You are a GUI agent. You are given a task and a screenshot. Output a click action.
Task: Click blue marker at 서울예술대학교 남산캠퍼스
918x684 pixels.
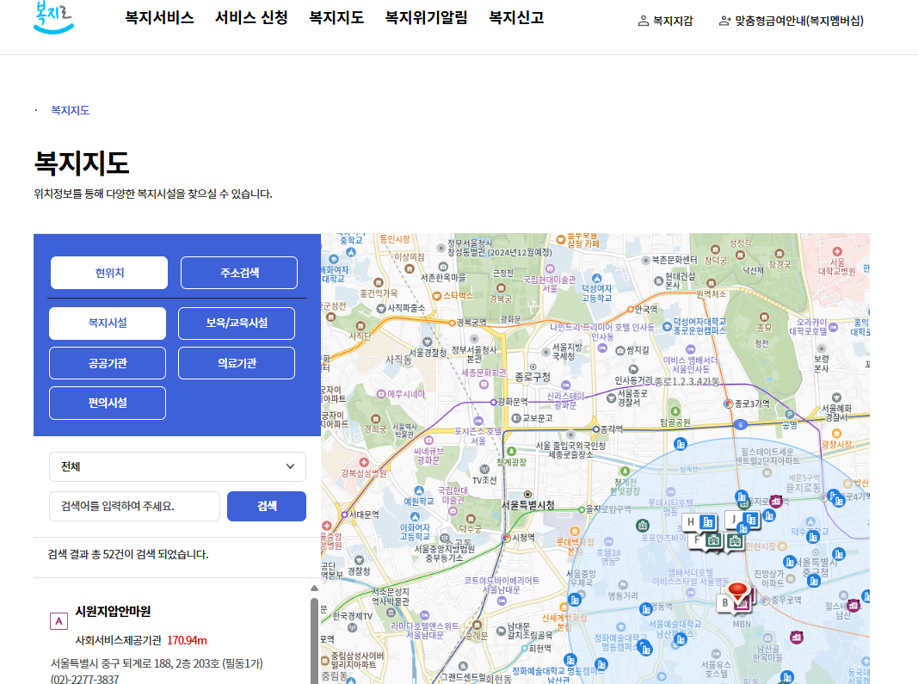coord(681,639)
